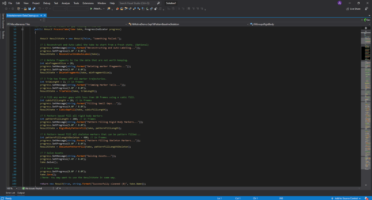Open the Debug menu
This screenshot has height=200, width=372.
click(47, 3)
